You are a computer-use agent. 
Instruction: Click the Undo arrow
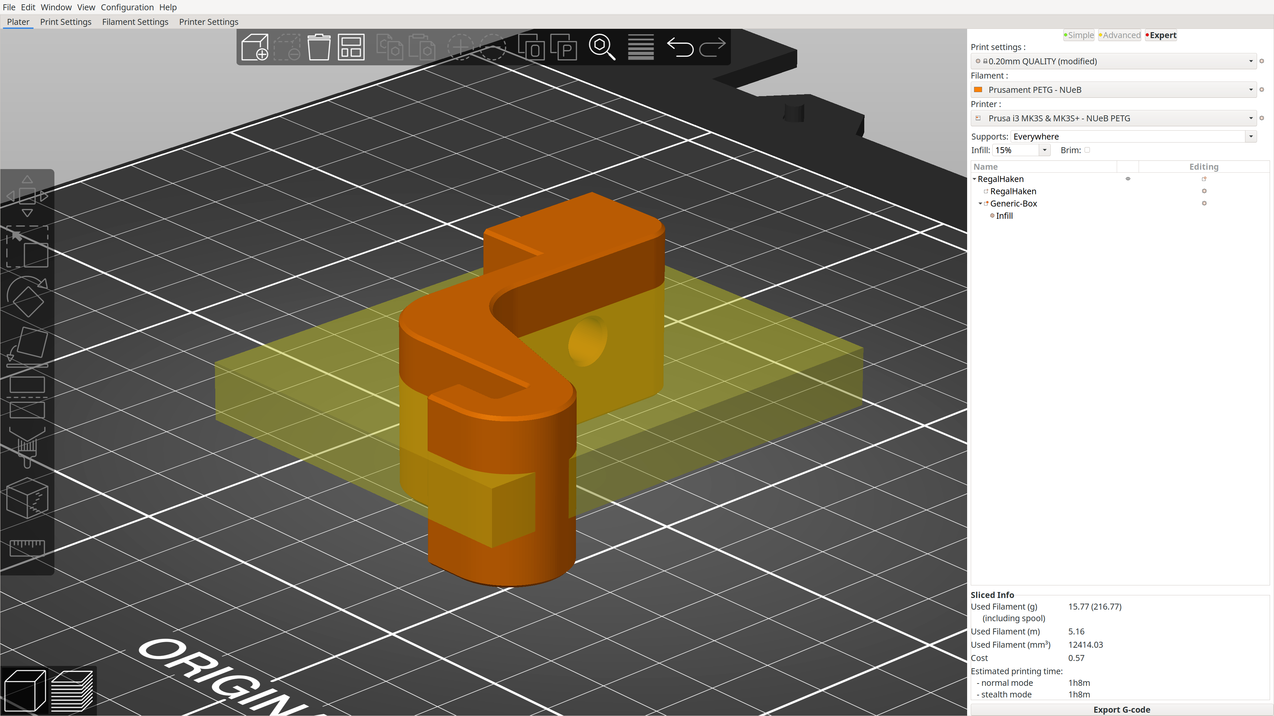tap(680, 47)
